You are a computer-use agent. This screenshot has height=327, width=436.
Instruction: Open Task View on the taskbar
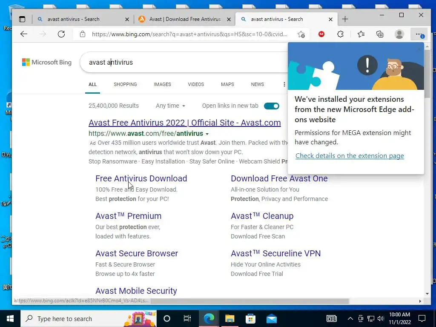coord(187,318)
